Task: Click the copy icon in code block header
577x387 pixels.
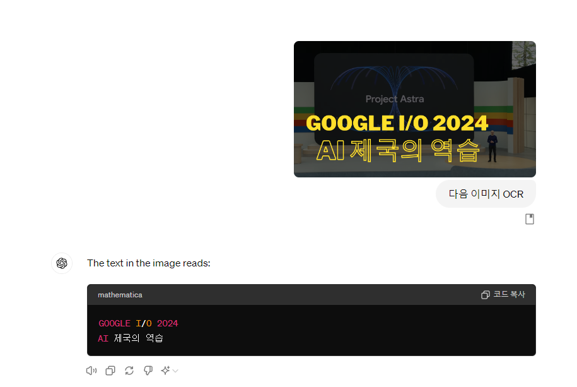Action: 486,295
